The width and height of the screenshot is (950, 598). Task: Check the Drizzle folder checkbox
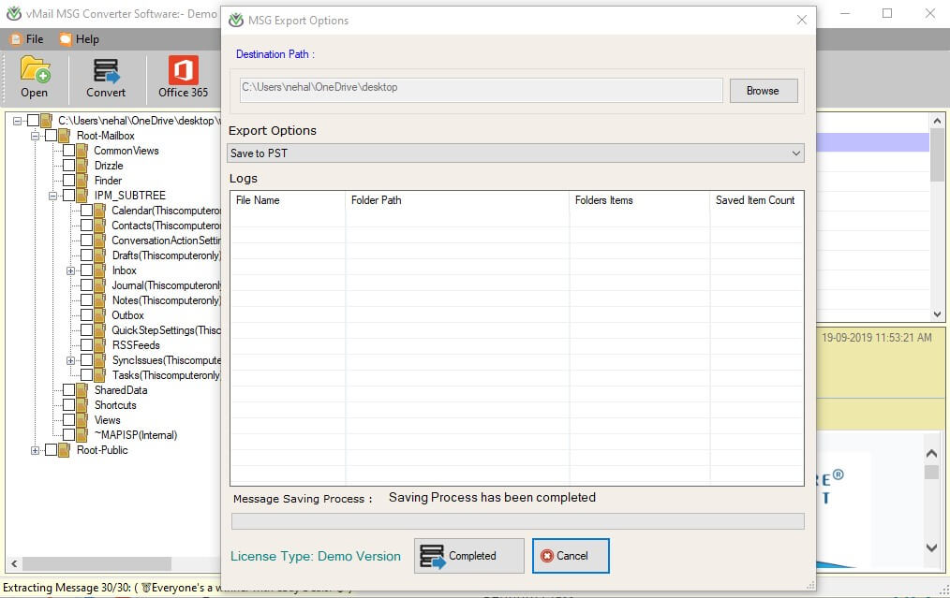click(x=69, y=166)
